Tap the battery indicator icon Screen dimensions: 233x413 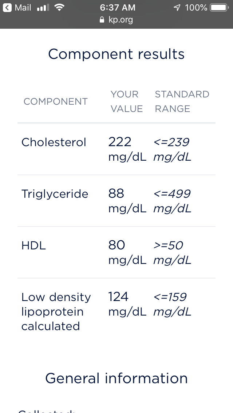(218, 8)
